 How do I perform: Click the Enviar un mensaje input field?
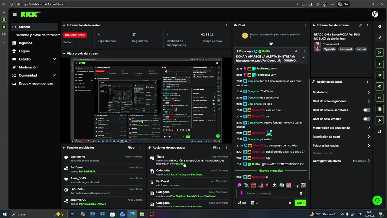[x=271, y=193]
